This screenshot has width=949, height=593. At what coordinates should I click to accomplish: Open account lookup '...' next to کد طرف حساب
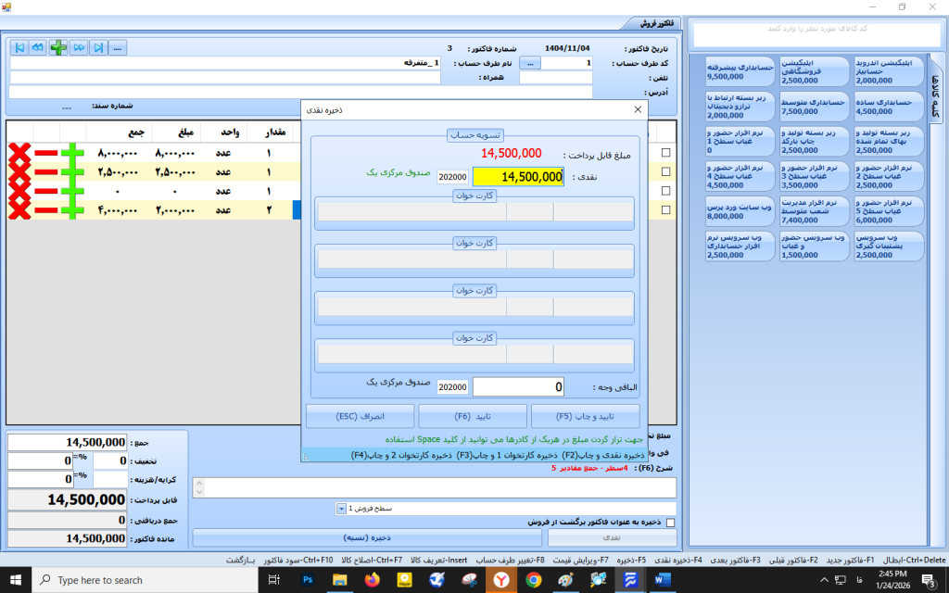(530, 63)
